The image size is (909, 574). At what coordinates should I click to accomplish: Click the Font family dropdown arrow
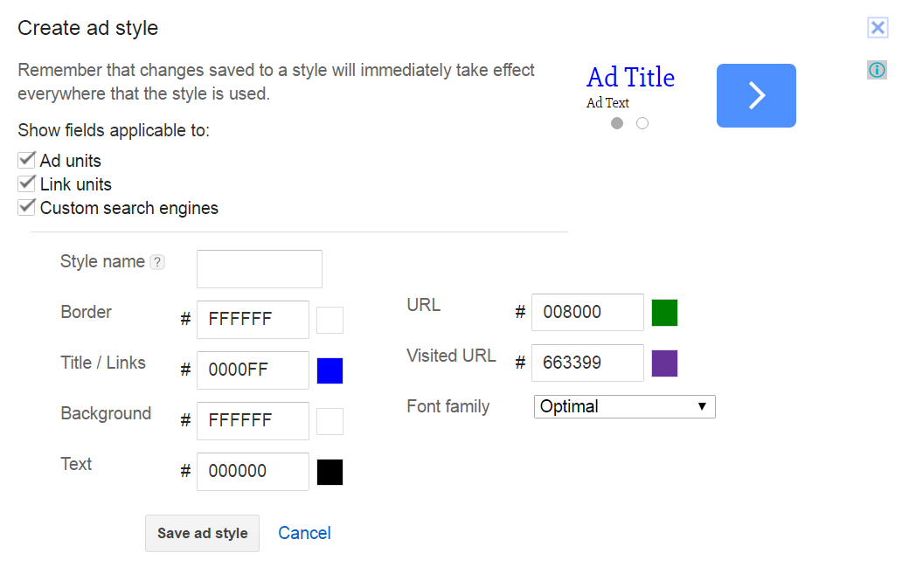pos(704,406)
